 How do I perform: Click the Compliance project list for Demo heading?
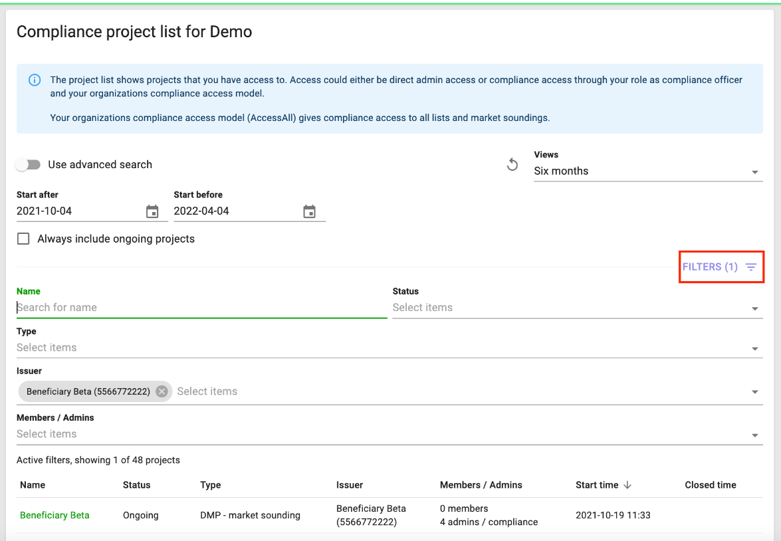pyautogui.click(x=134, y=31)
